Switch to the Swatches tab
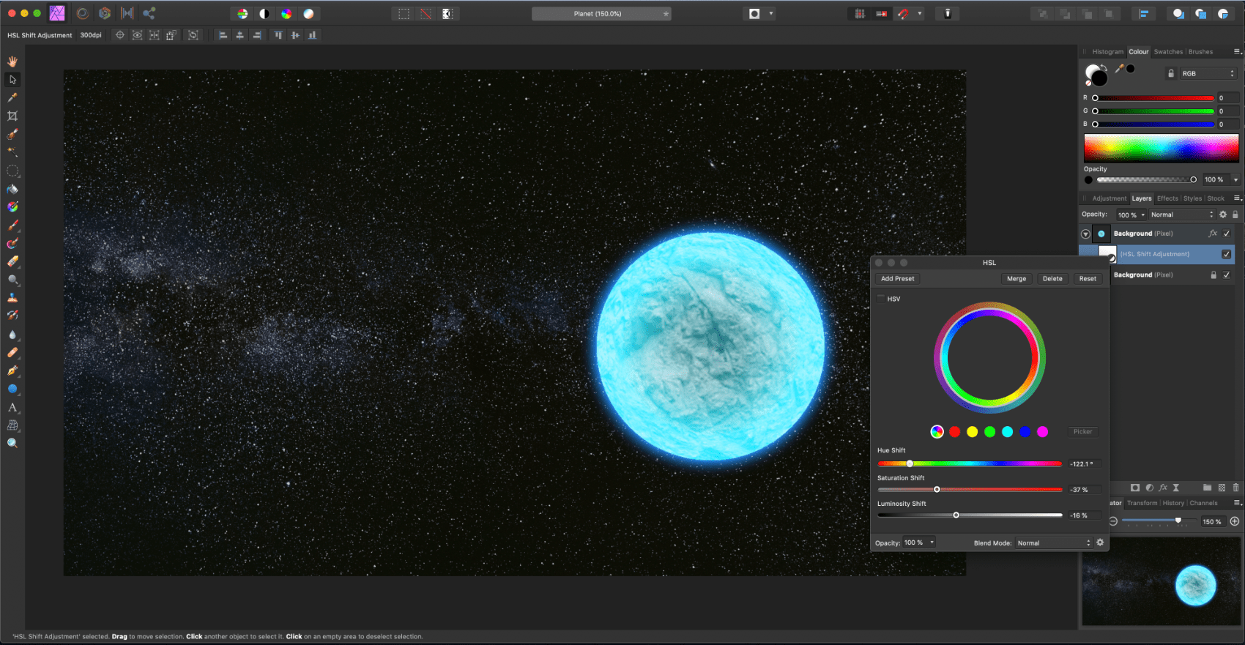Viewport: 1245px width, 645px height. coord(1168,52)
